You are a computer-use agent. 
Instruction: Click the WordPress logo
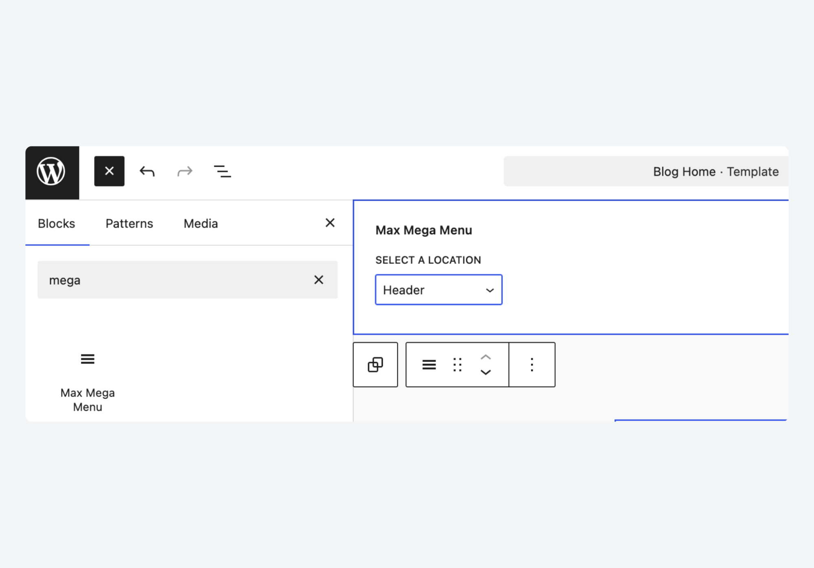point(51,172)
